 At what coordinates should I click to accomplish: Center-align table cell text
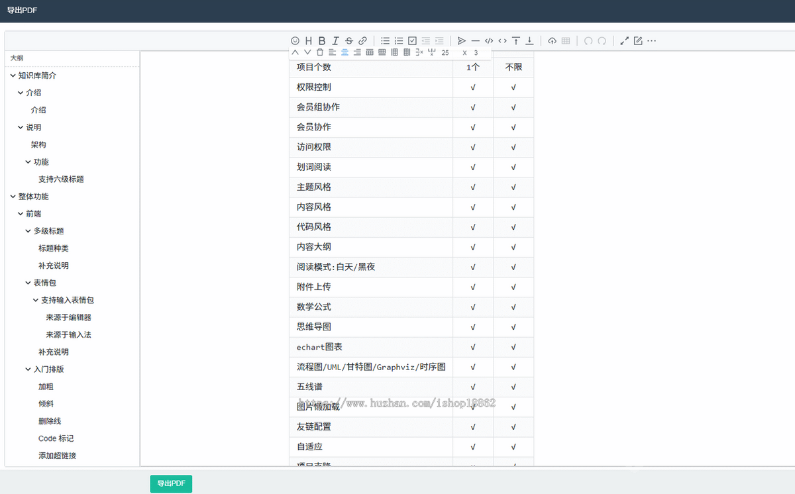344,52
